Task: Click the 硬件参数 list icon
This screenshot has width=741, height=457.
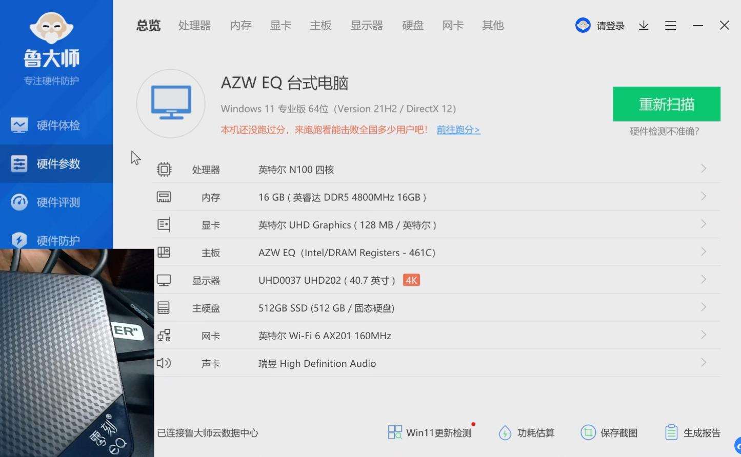Action: tap(19, 164)
